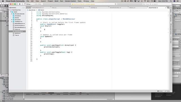Expand the TextMesh Pro folder
This screenshot has width=181, height=102.
pos(12,22)
